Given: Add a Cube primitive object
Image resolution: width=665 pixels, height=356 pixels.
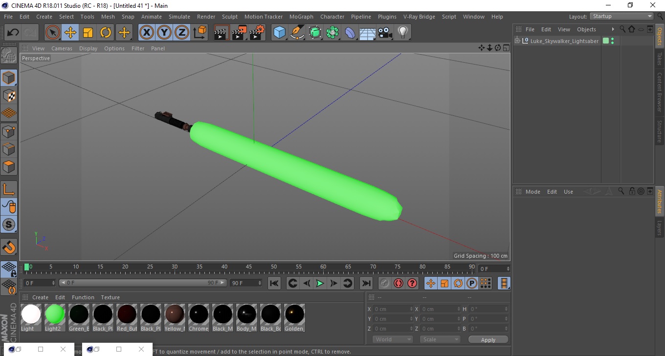Looking at the screenshot, I should pos(279,33).
